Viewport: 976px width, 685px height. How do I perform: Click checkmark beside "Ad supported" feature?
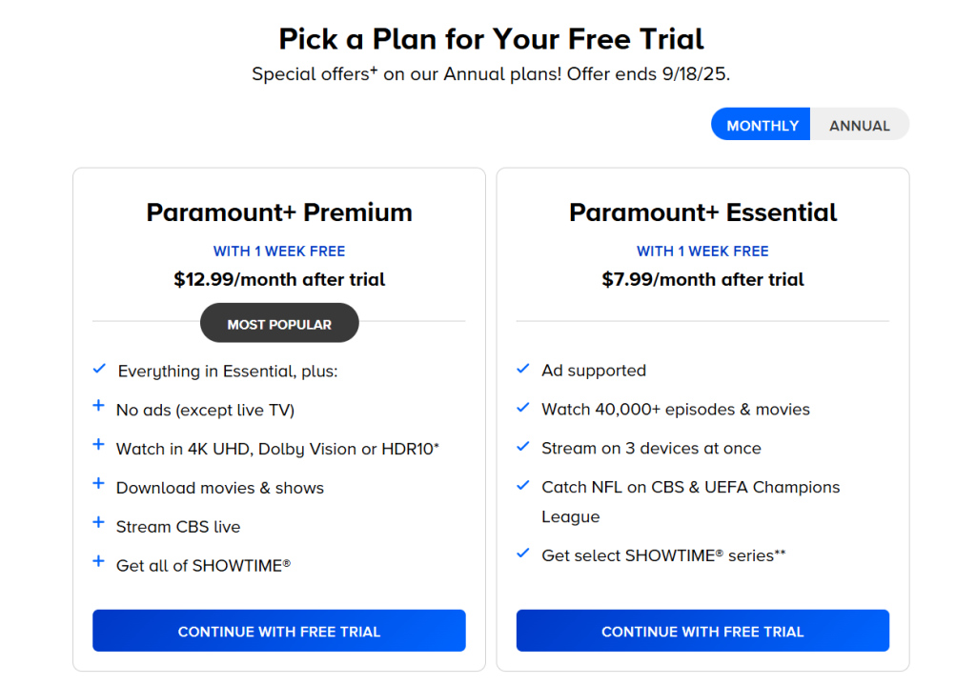[522, 370]
